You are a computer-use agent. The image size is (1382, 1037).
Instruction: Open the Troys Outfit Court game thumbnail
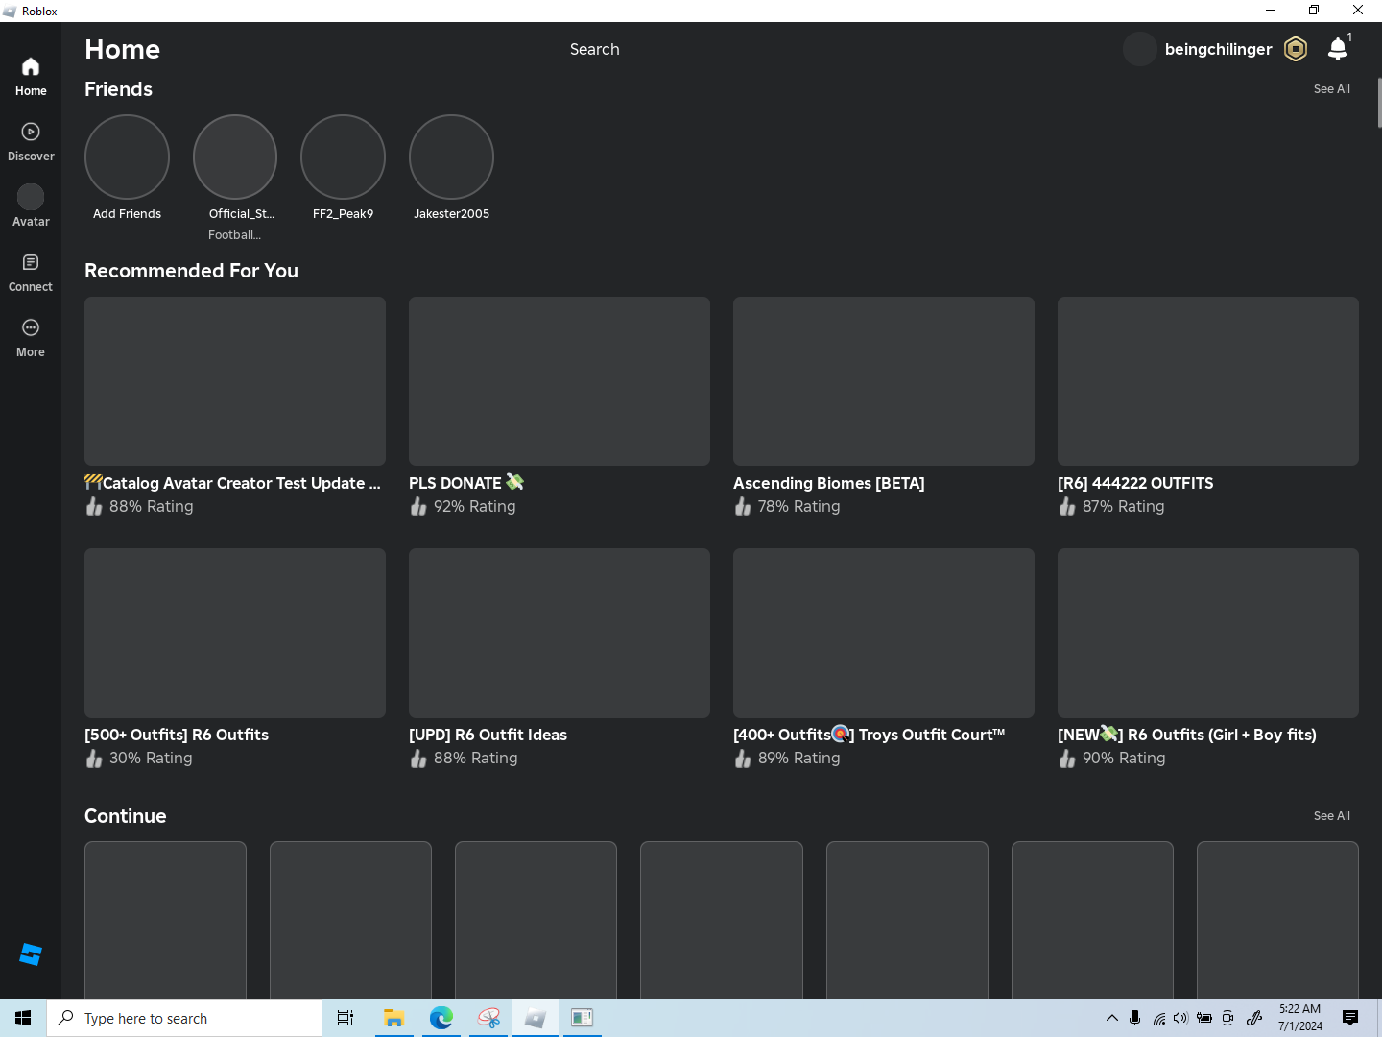[x=884, y=633]
